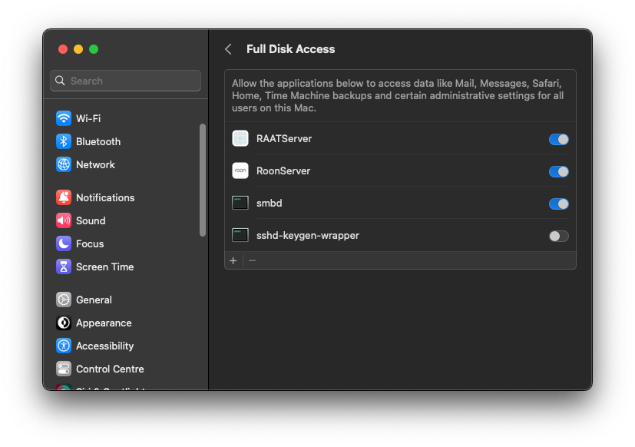Go back using the chevron arrow
The height and width of the screenshot is (447, 635).
[x=228, y=48]
